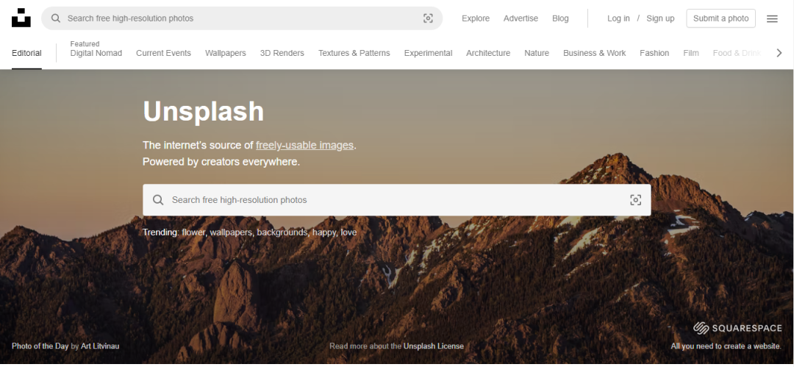Click the Unsplash logo icon
Screen dimensions: 794x367
(21, 18)
